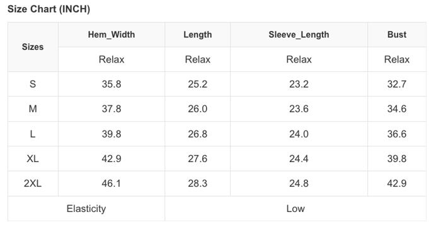Viewport: 441px width, 234px height.
Task: Click the Hem_Width column header
Action: point(112,35)
